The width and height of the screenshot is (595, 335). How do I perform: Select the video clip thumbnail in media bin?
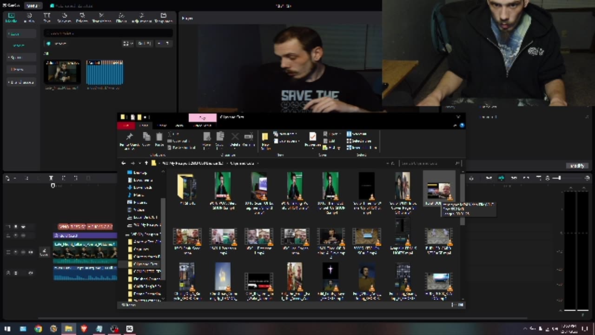coord(62,72)
